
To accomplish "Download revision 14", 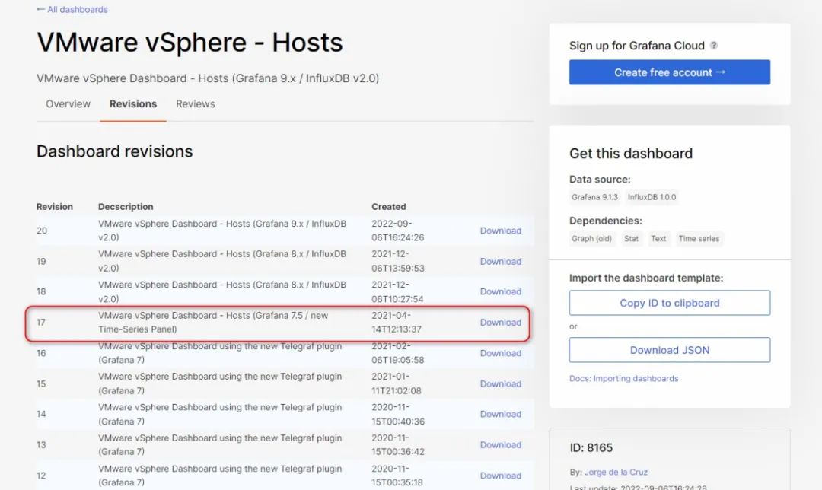I will pos(501,414).
